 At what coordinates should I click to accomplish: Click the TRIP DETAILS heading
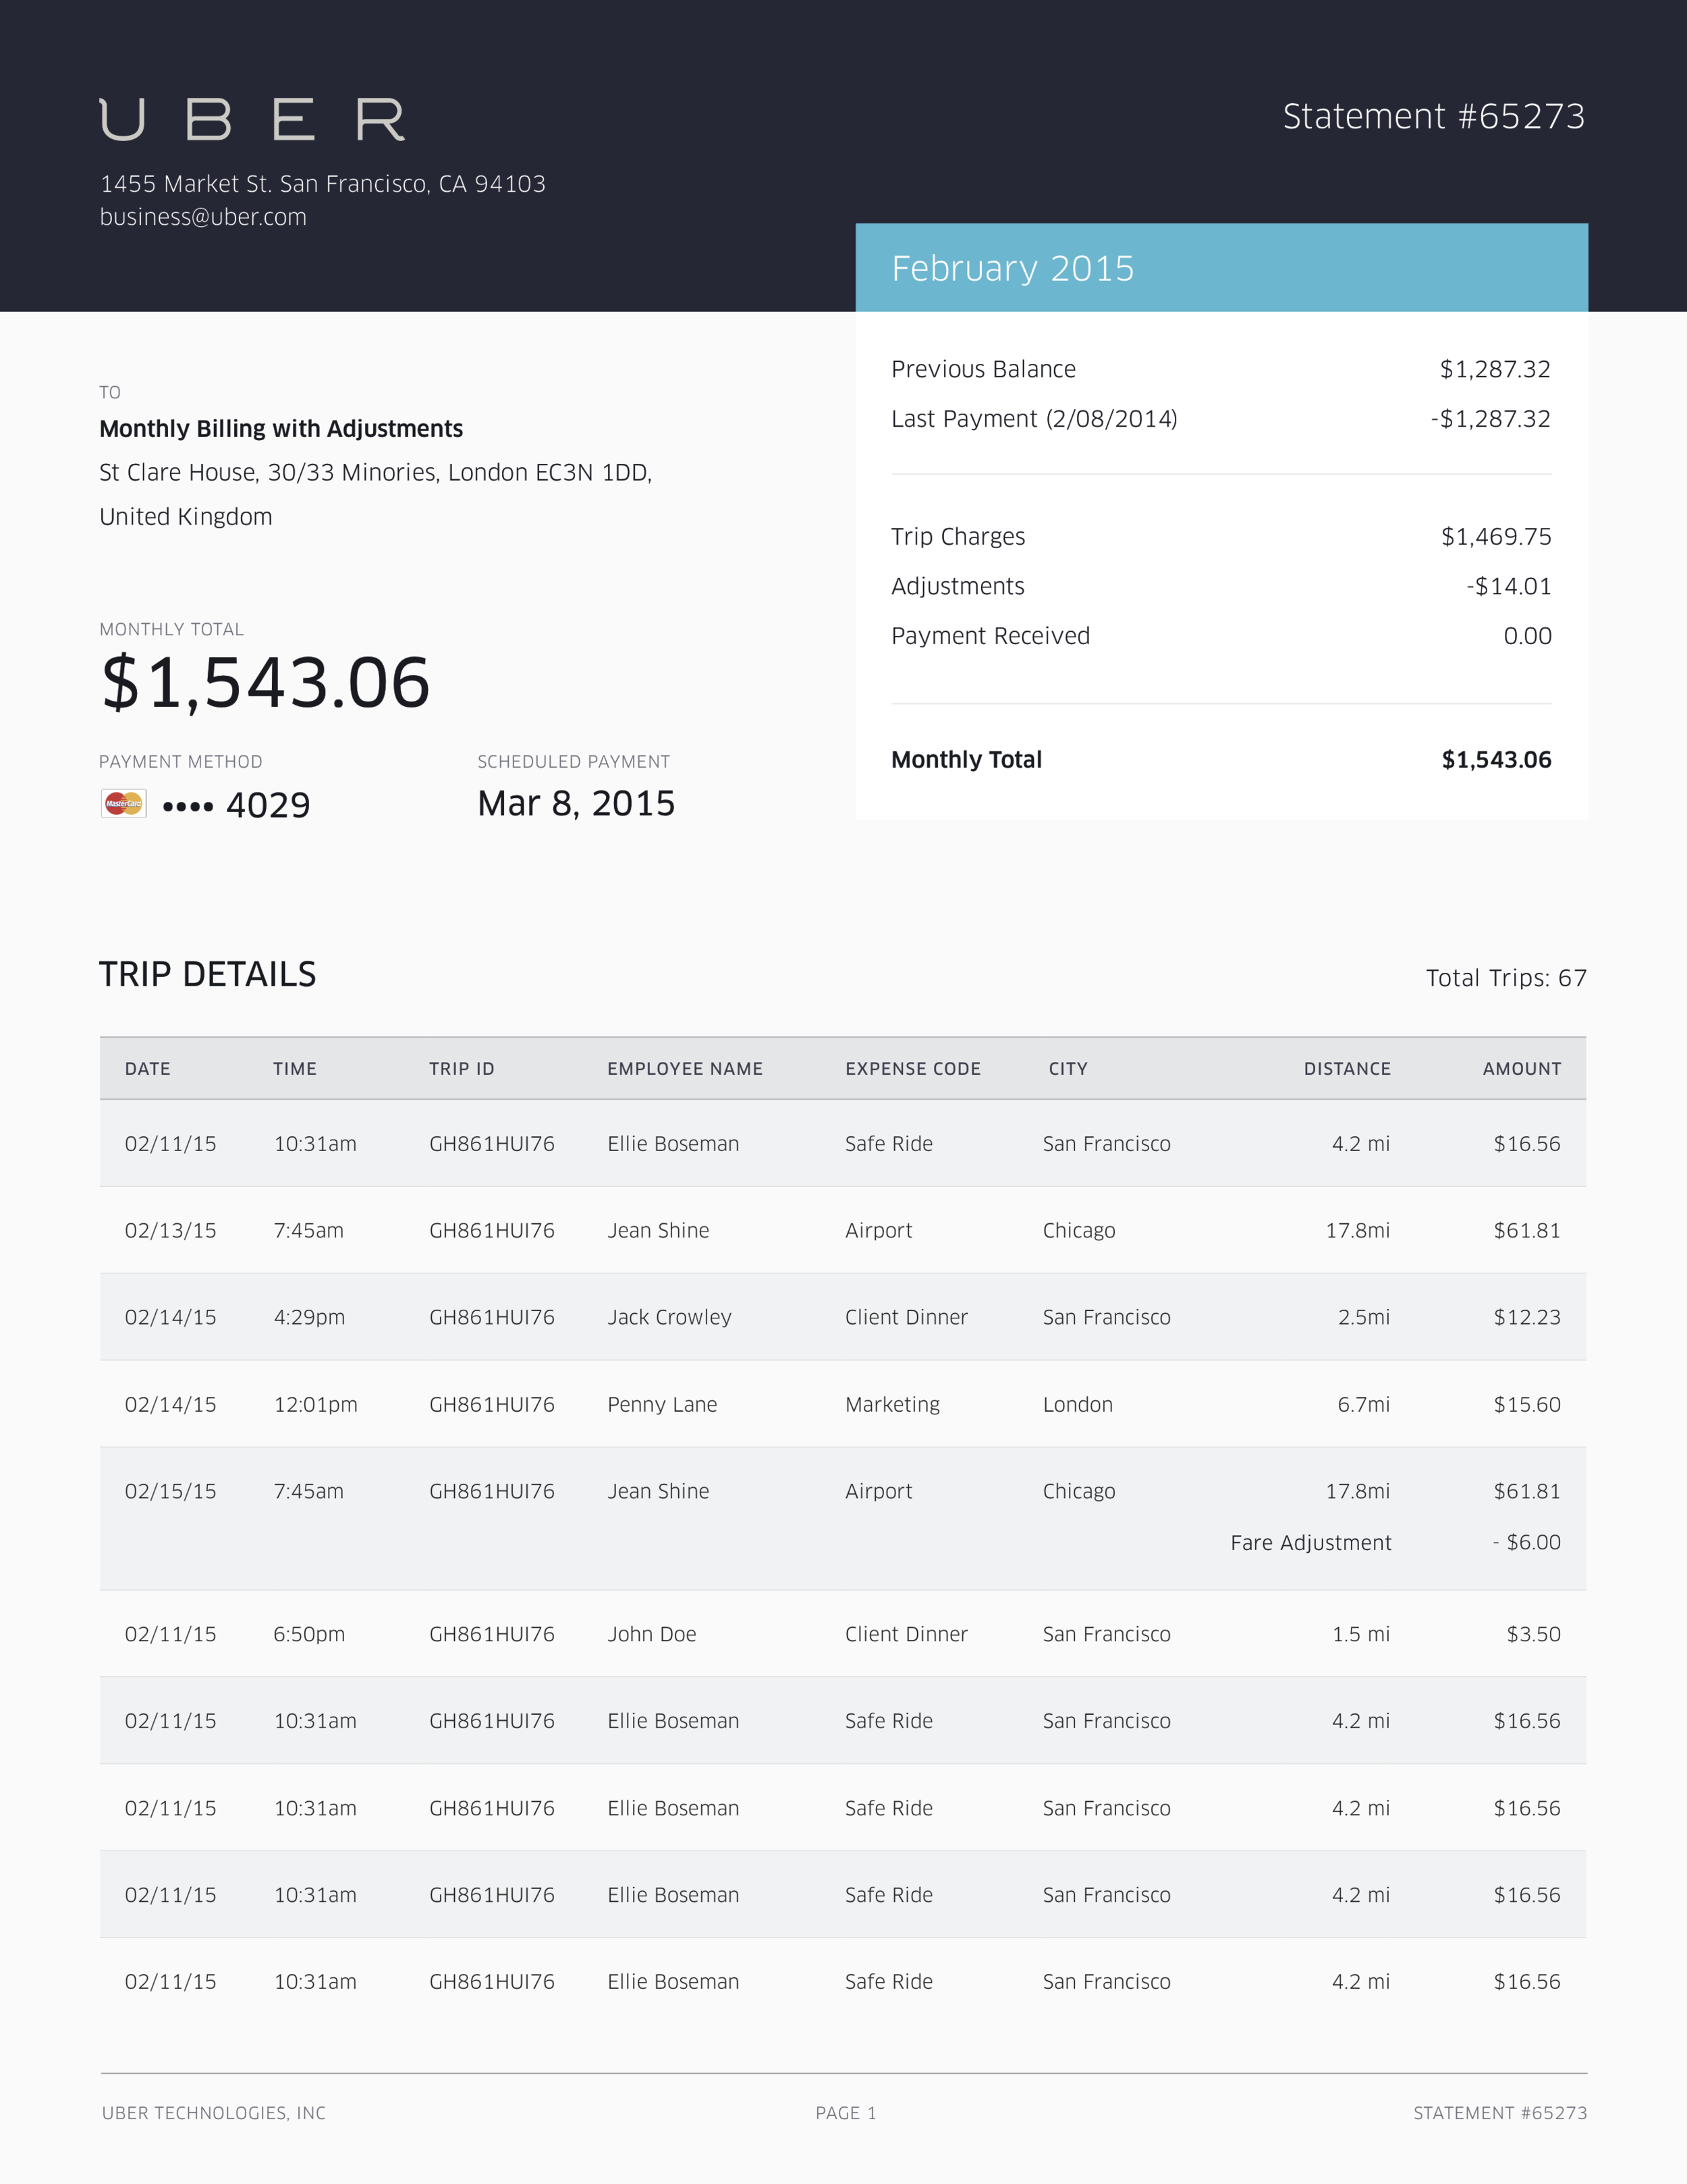coord(208,974)
